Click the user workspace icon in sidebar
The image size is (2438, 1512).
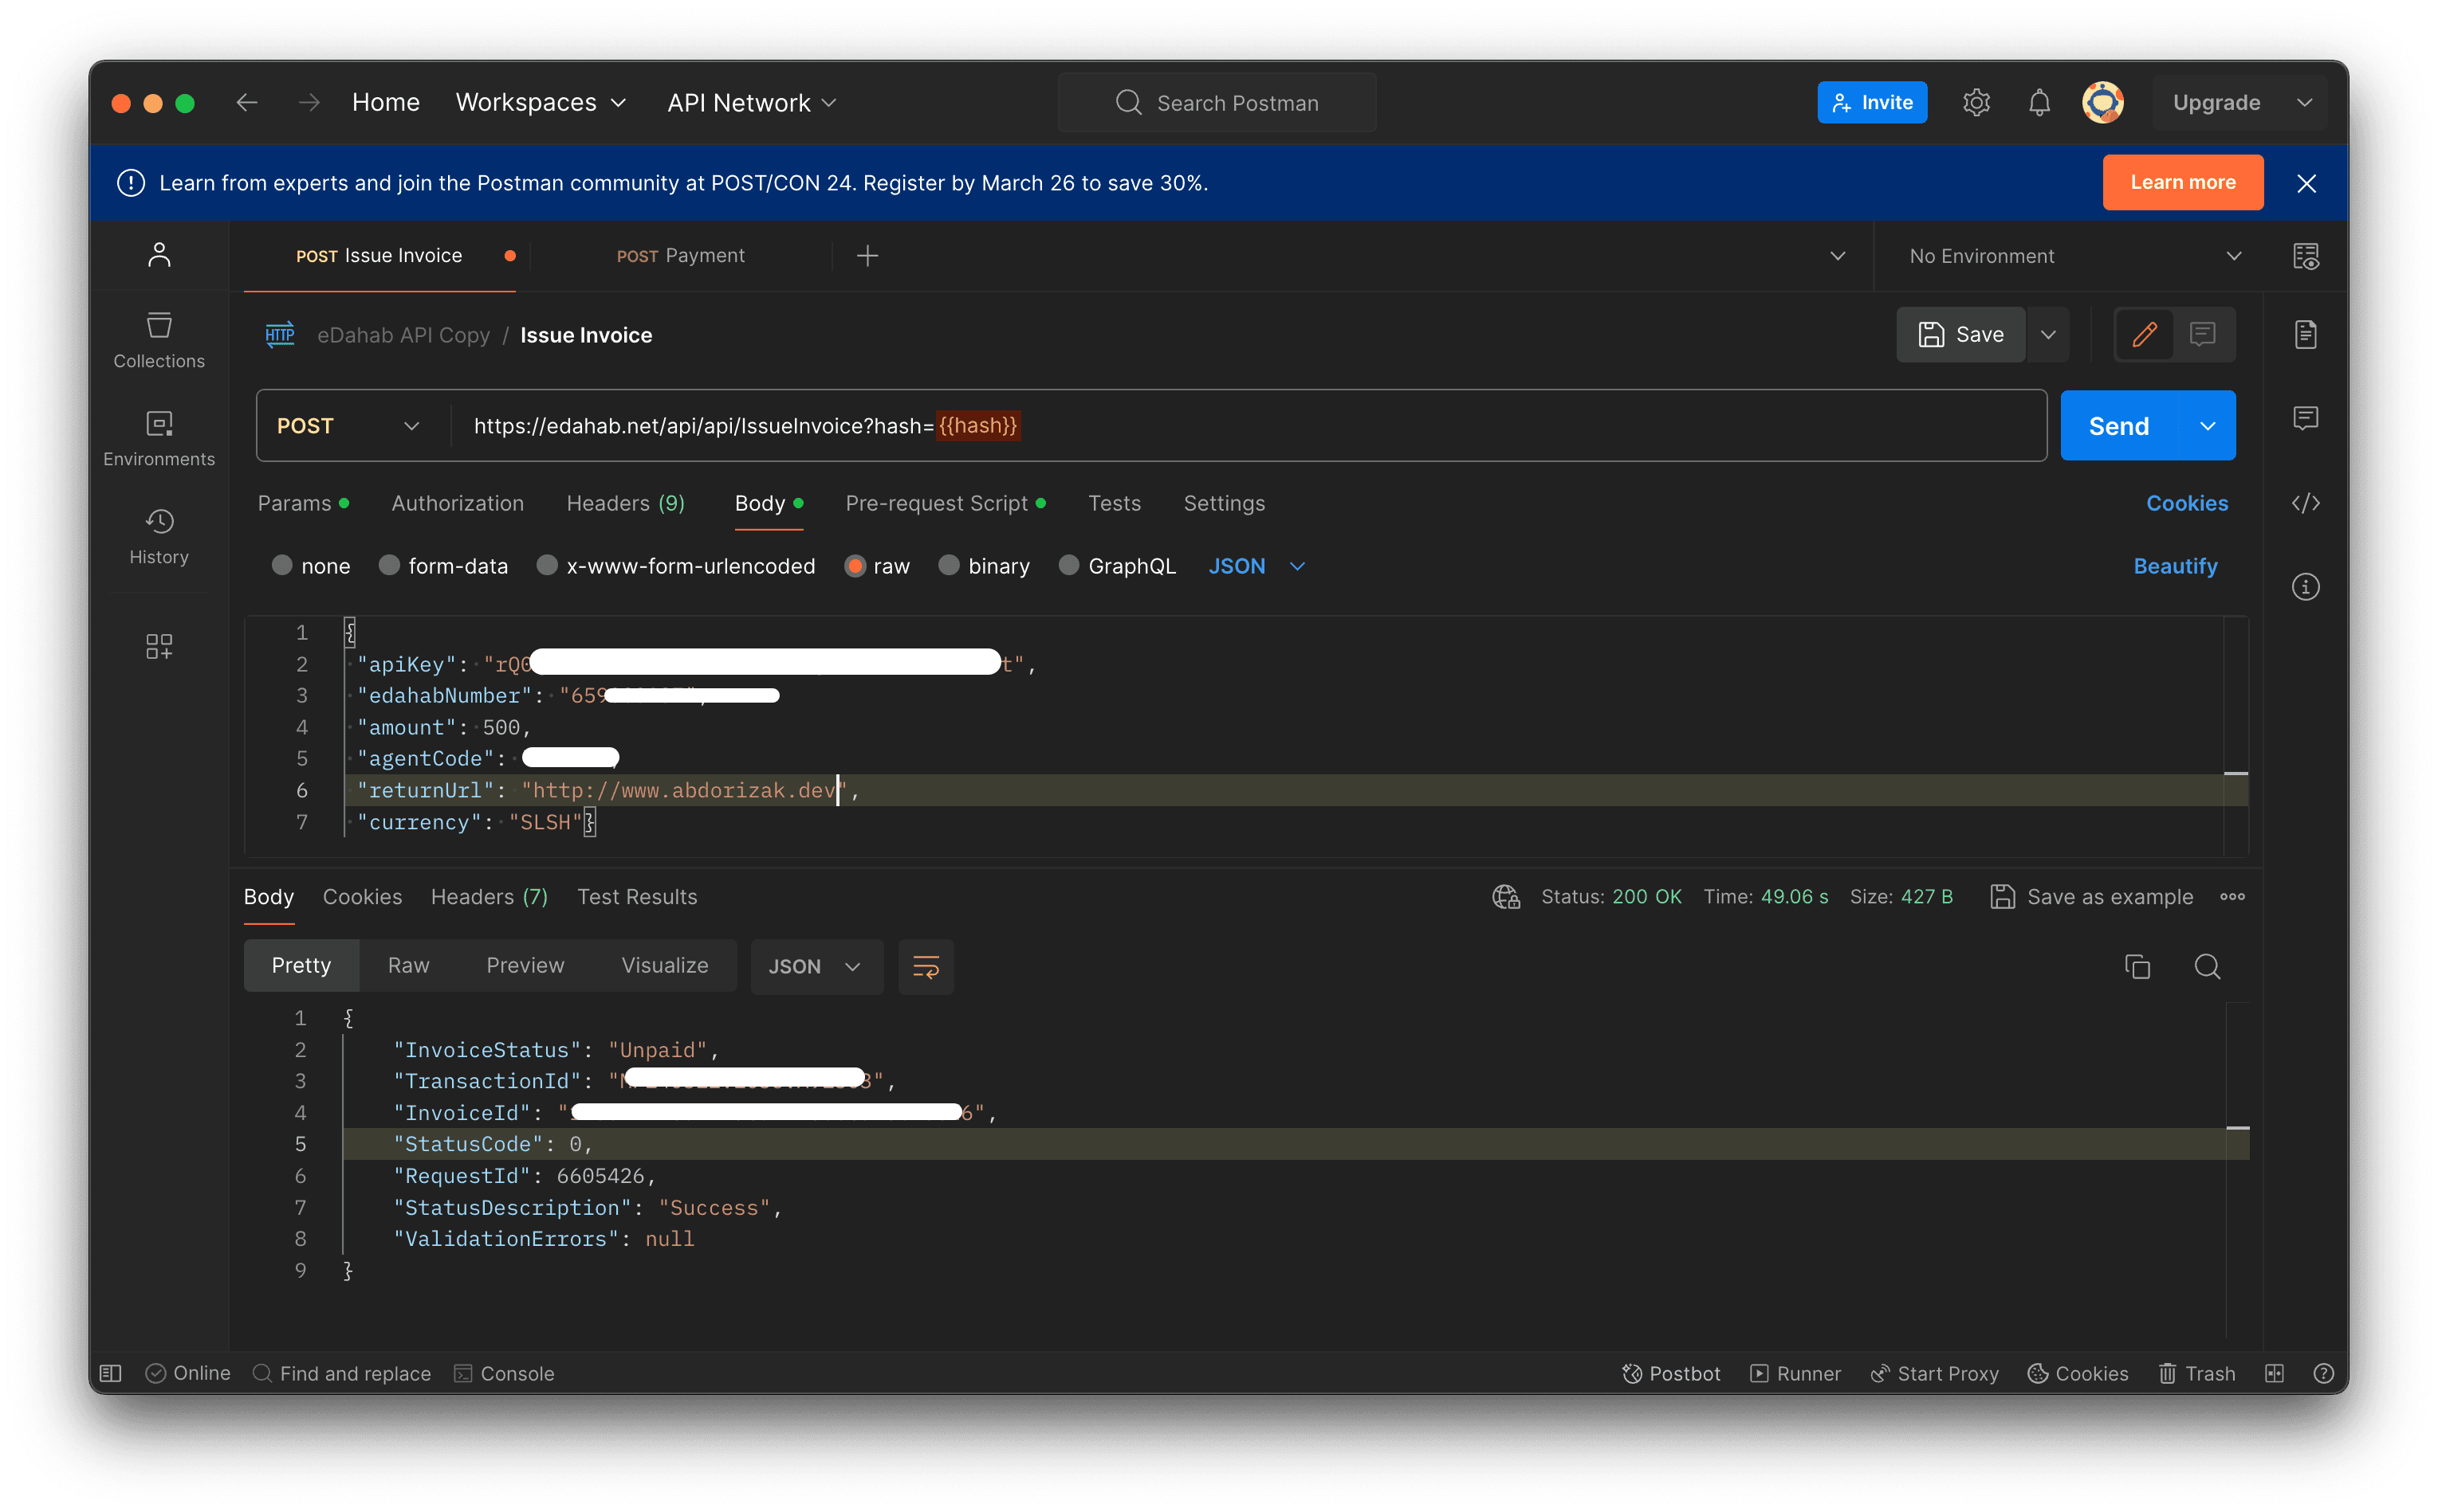159,255
